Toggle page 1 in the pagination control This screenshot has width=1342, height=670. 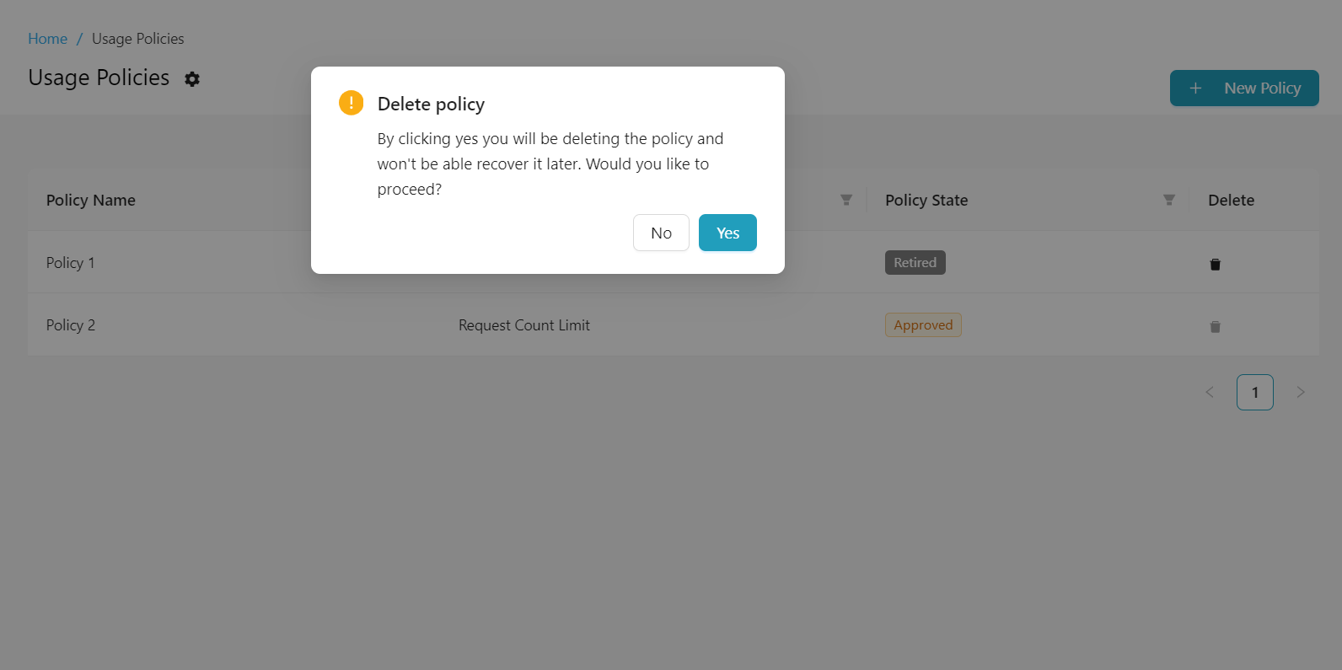(x=1254, y=392)
